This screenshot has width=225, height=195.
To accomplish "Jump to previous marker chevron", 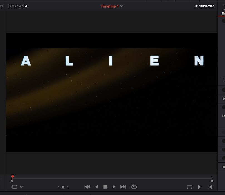I will [58, 187].
